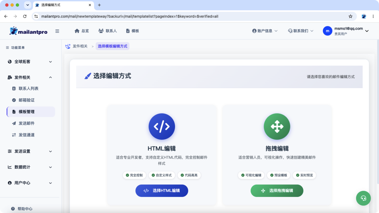Click the mailantpro logo

[x=28, y=31]
